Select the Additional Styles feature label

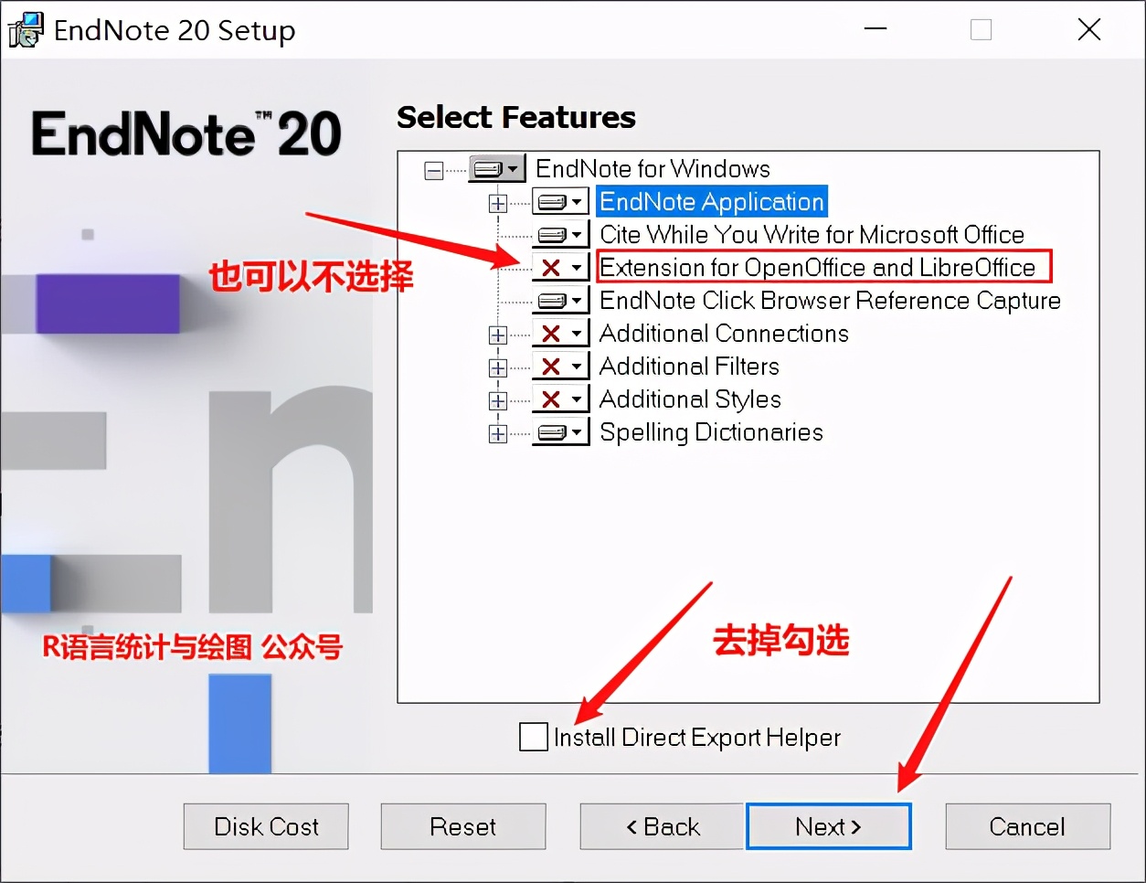tap(690, 399)
